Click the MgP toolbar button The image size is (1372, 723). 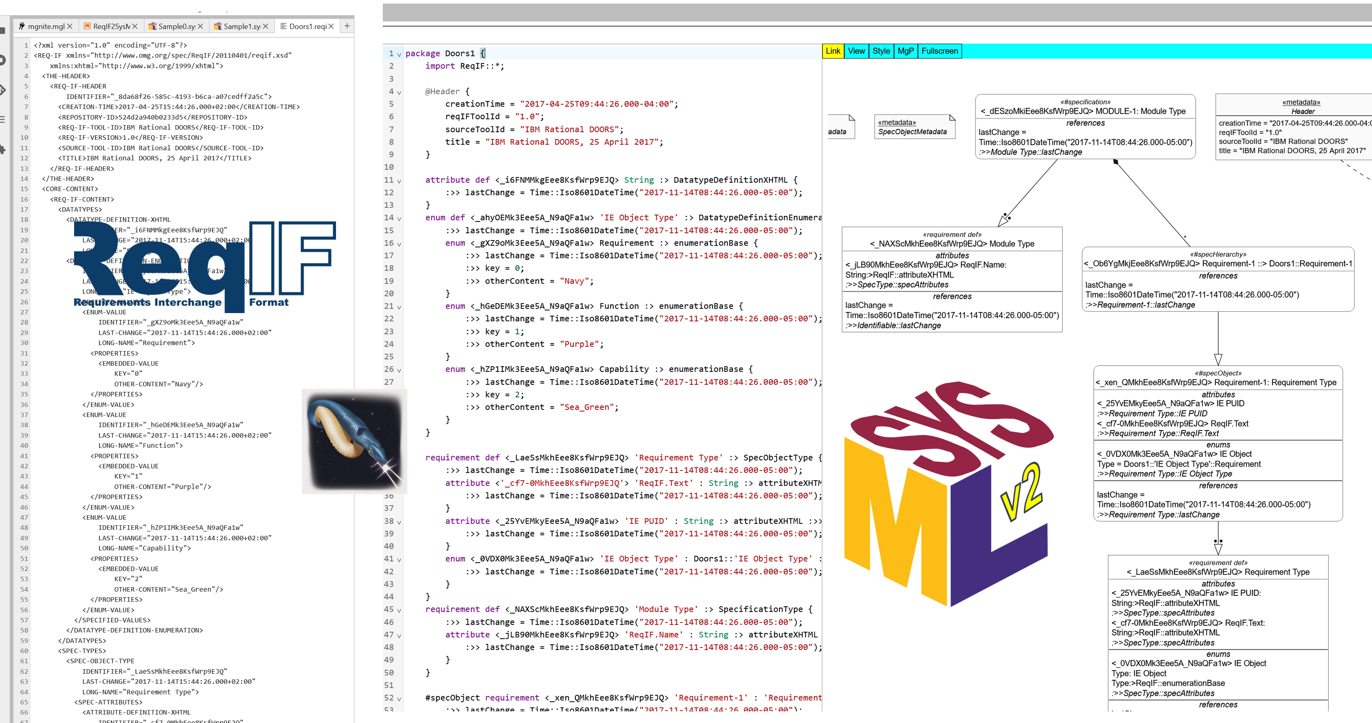[x=906, y=51]
